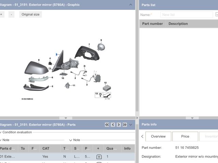
Task: Jump to last diagram with double-right arrow
Action: click(x=125, y=125)
